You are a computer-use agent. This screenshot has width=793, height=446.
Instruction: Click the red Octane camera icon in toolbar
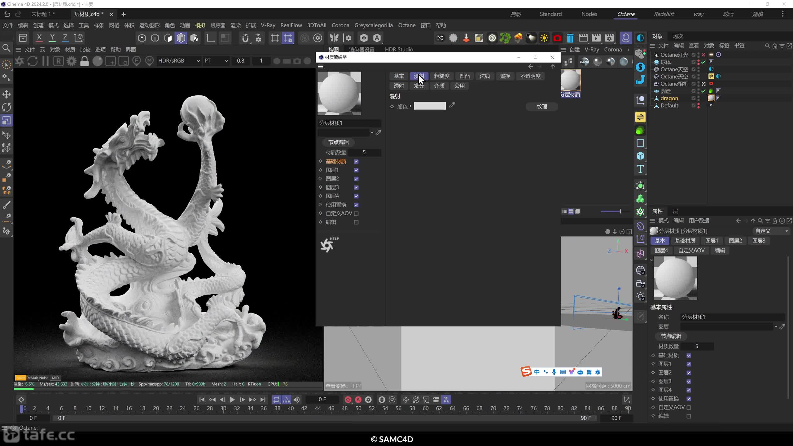coord(557,38)
